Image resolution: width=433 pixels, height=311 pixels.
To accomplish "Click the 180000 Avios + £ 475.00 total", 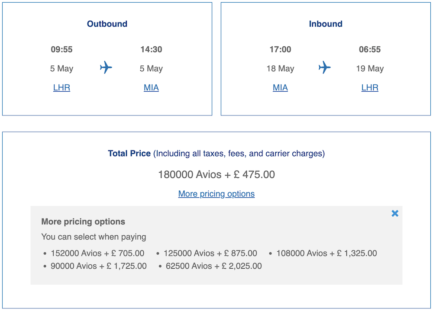I will (216, 175).
